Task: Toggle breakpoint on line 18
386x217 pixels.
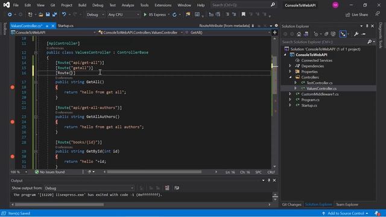Action: (x=12, y=87)
